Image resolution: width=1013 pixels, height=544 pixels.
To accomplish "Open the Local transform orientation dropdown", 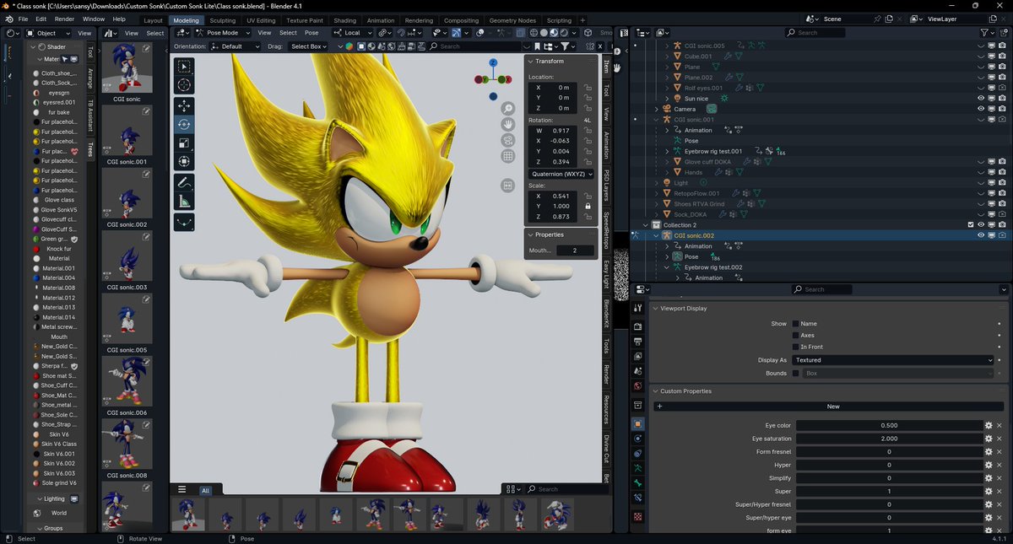I will click(352, 33).
